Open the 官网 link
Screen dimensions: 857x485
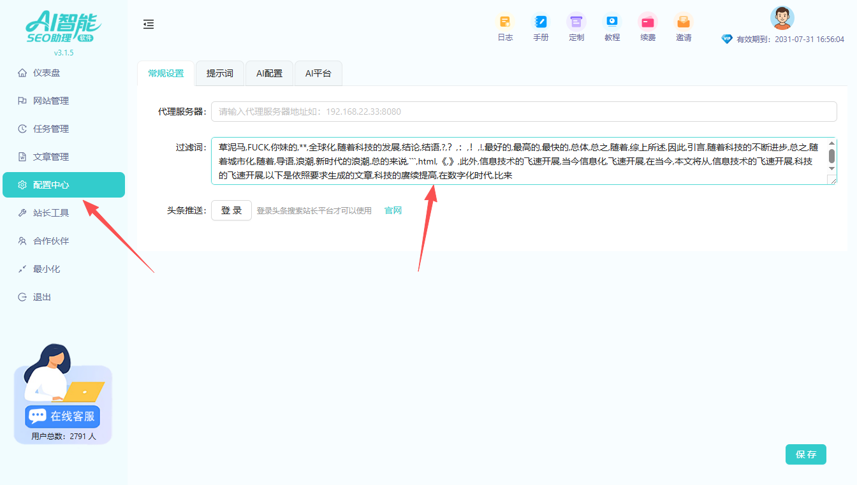click(393, 211)
